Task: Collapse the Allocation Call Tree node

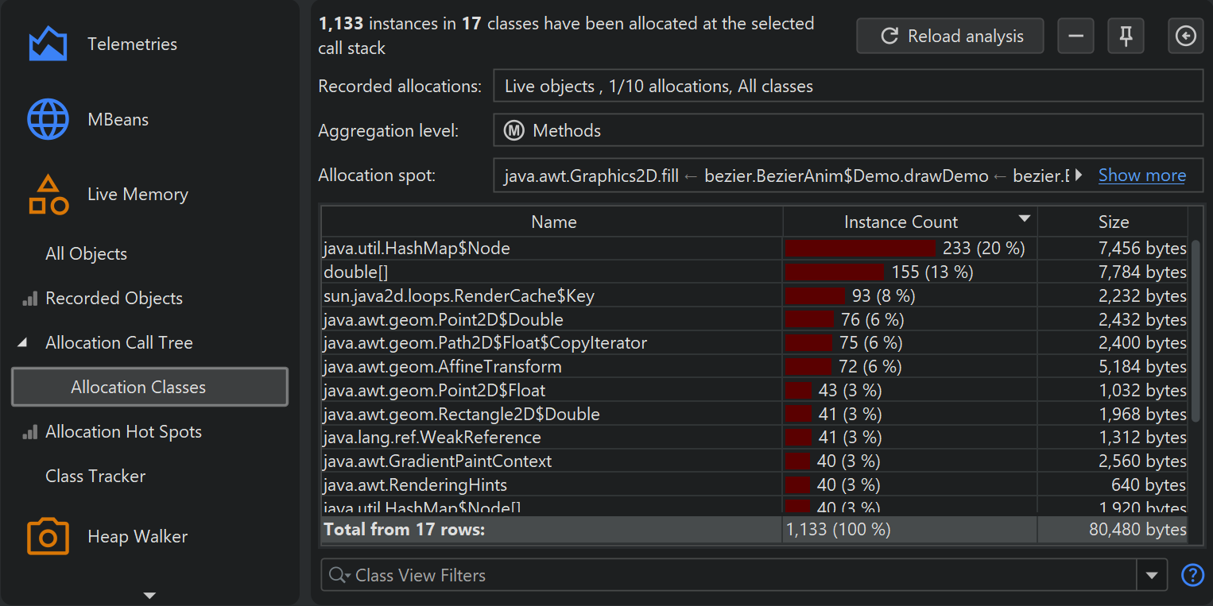Action: pyautogui.click(x=22, y=343)
